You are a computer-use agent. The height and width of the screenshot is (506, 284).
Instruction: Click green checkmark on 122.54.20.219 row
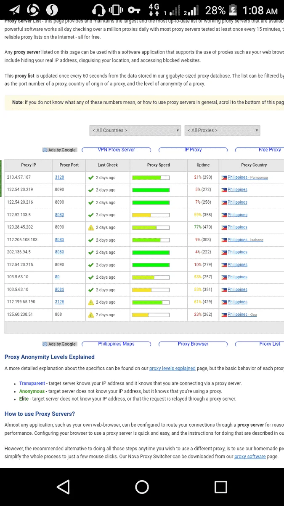(91, 190)
